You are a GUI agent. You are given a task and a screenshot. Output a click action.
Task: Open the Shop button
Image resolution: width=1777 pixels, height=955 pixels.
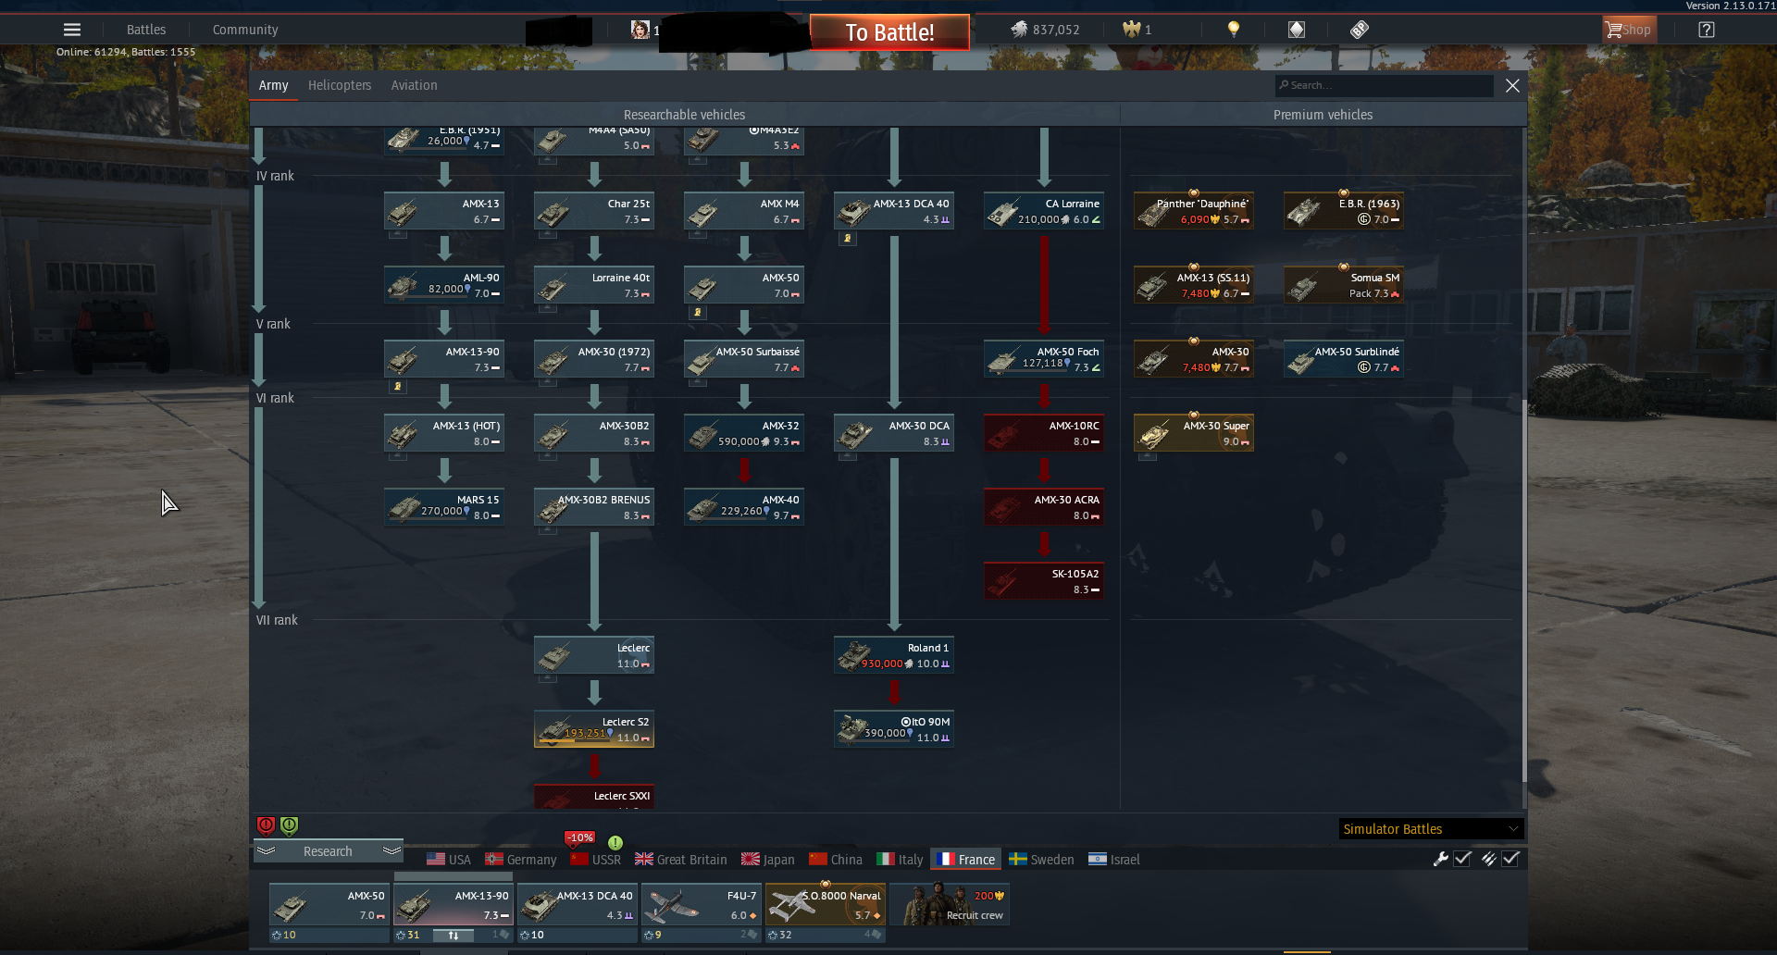[x=1629, y=30]
